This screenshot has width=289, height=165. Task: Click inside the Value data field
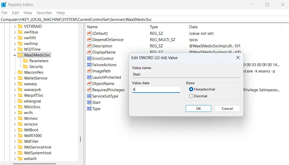[x=156, y=90]
